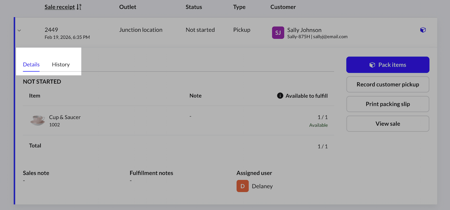Click the Total row label
Image resolution: width=450 pixels, height=210 pixels.
coord(35,146)
